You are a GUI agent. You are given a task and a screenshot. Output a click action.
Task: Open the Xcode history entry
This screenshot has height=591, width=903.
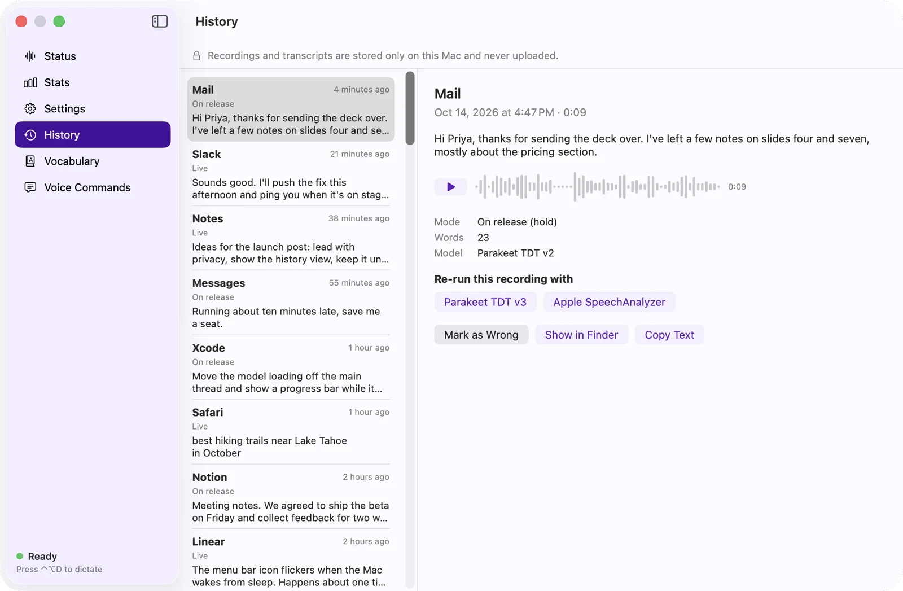[291, 367]
